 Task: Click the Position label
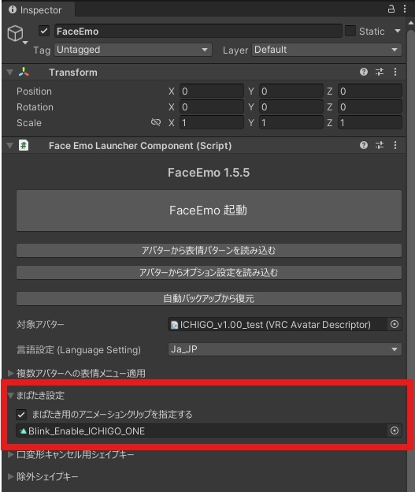click(x=34, y=91)
